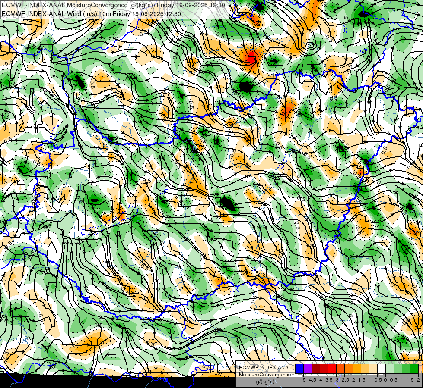The image size is (423, 388).
Task: Select the maroon swatch between -4.5 and -4
Action: point(316,369)
